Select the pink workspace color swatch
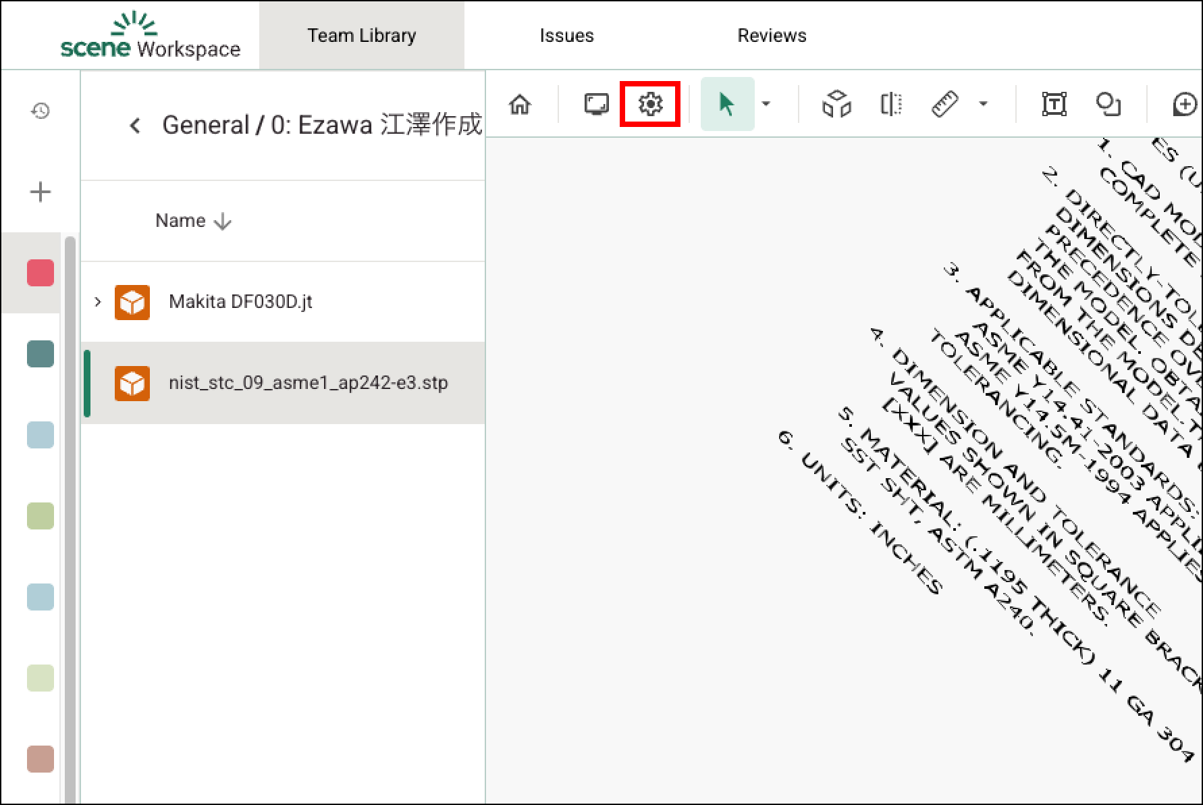The image size is (1203, 805). coord(41,273)
